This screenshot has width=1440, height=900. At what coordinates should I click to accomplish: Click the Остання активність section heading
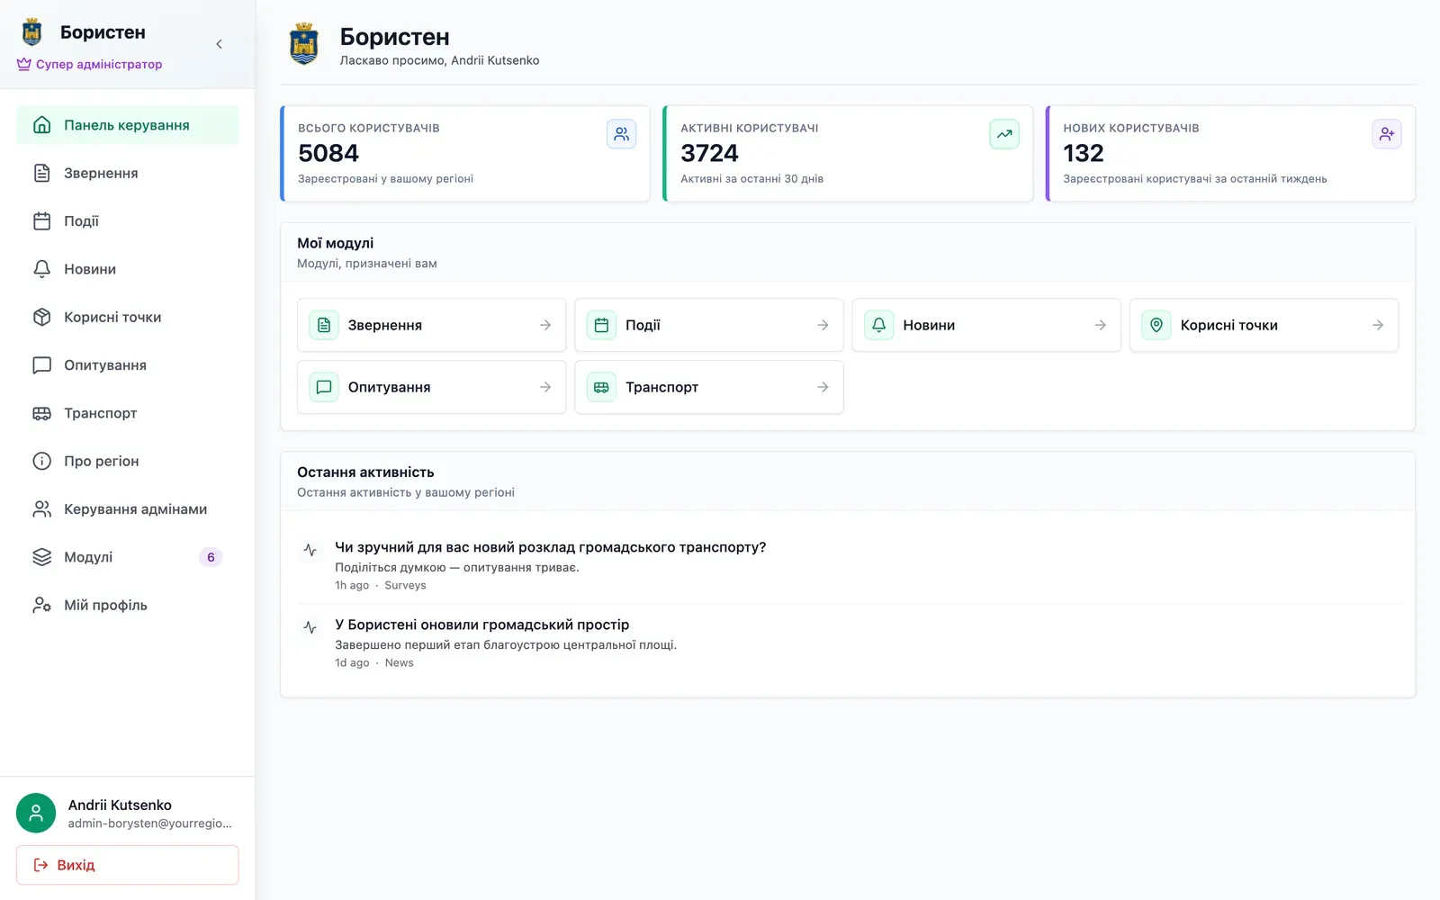tap(365, 472)
